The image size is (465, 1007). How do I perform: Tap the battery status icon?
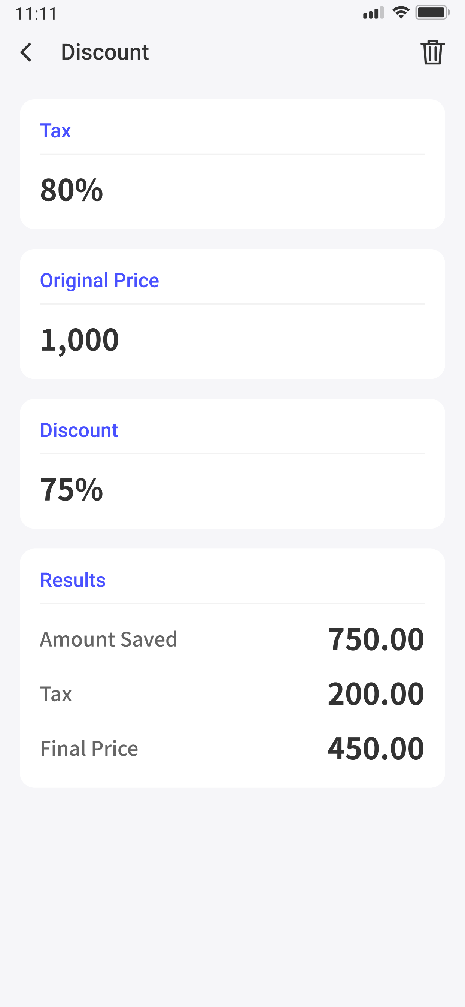tap(432, 13)
